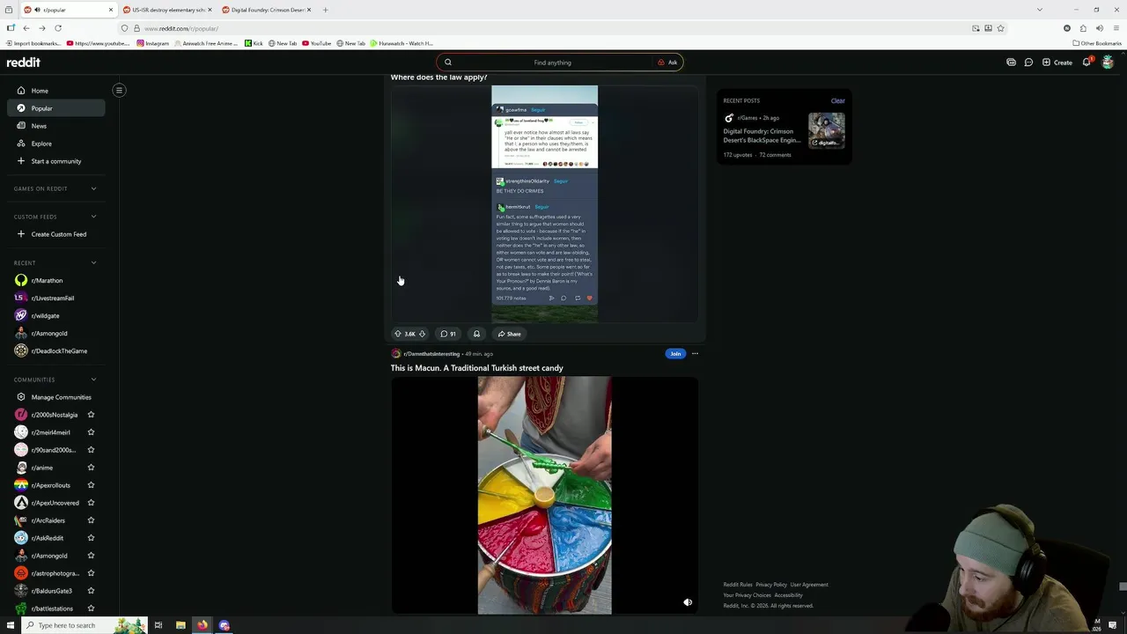Collapse the Recent section

click(x=55, y=262)
